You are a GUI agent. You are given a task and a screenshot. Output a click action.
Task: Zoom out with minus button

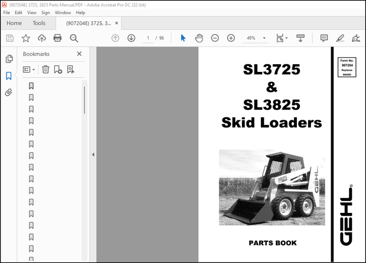pyautogui.click(x=215, y=38)
